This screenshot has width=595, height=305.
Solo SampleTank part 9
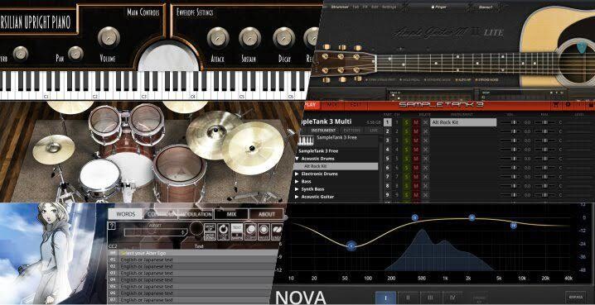(x=406, y=195)
